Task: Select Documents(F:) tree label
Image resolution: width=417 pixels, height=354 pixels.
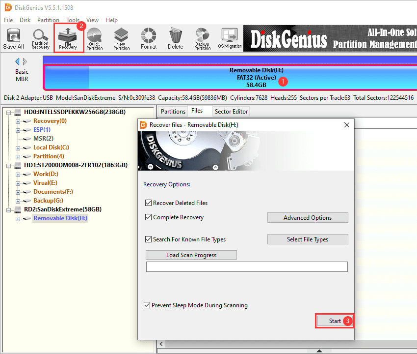Action: coord(53,192)
